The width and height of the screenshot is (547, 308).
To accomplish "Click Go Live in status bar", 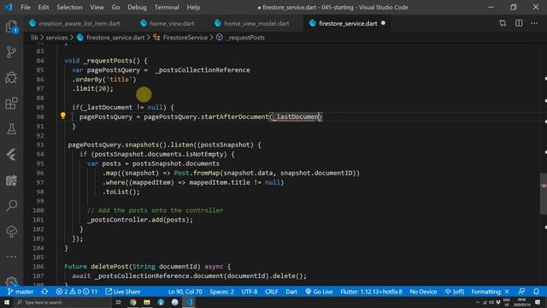I will (x=319, y=292).
